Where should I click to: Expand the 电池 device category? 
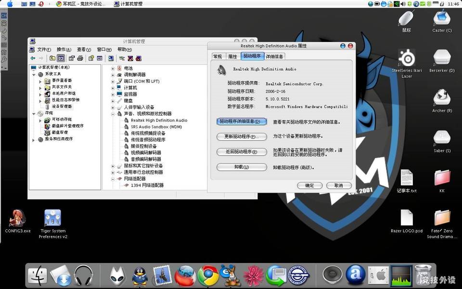click(x=113, y=68)
